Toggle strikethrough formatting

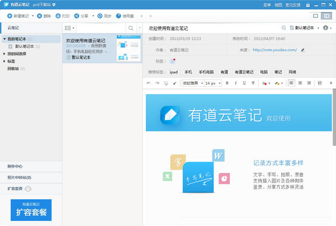[x=253, y=83]
